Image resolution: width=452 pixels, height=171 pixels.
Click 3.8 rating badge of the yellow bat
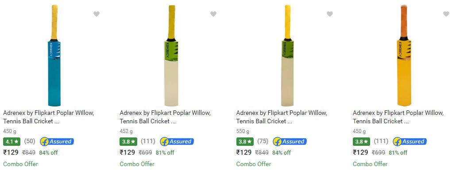click(362, 142)
